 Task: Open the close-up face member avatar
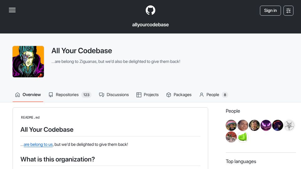click(x=243, y=125)
